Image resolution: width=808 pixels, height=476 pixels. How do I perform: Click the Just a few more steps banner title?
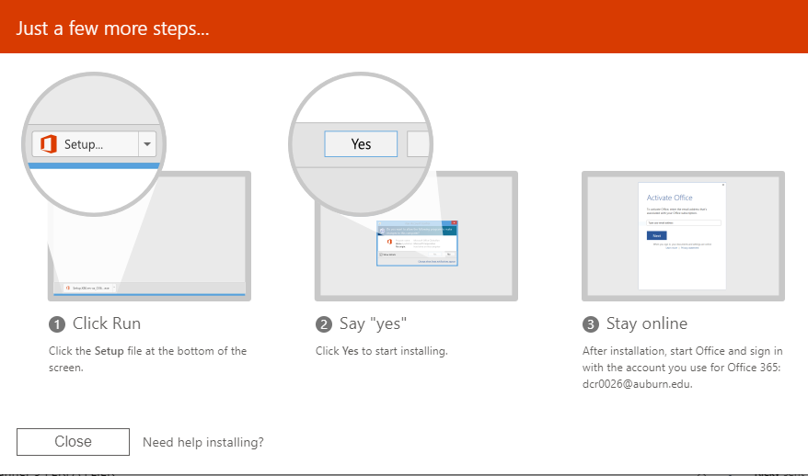coord(112,28)
